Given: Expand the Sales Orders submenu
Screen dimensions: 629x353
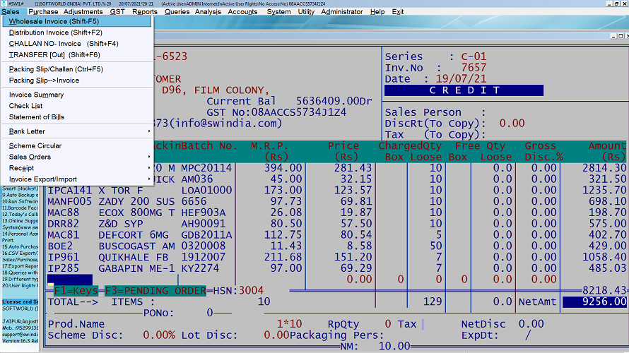Looking at the screenshot, I should coord(30,157).
